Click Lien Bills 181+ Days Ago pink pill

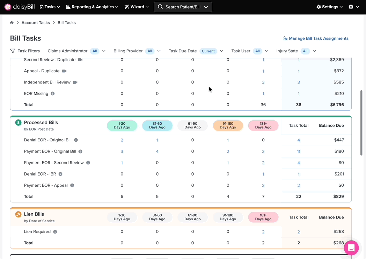263,217
